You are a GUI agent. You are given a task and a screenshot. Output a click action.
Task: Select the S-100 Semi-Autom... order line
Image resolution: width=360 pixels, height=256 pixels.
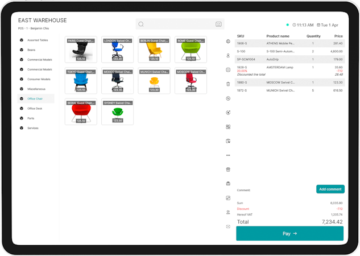point(289,51)
